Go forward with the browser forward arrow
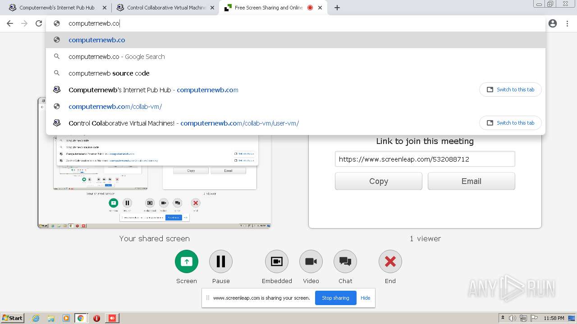 [24, 23]
